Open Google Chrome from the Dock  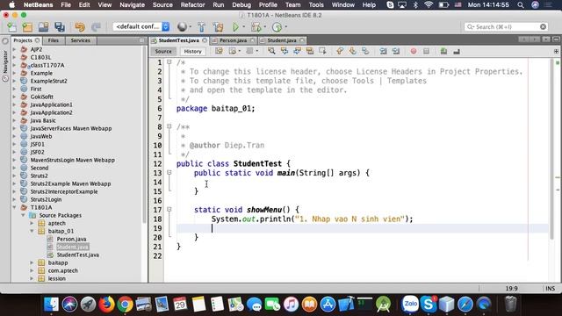click(x=125, y=305)
